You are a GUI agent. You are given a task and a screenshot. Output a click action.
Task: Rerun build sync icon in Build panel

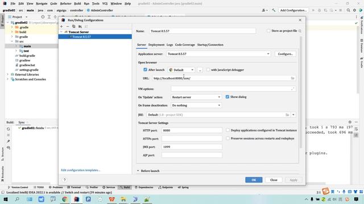pyautogui.click(x=9, y=129)
